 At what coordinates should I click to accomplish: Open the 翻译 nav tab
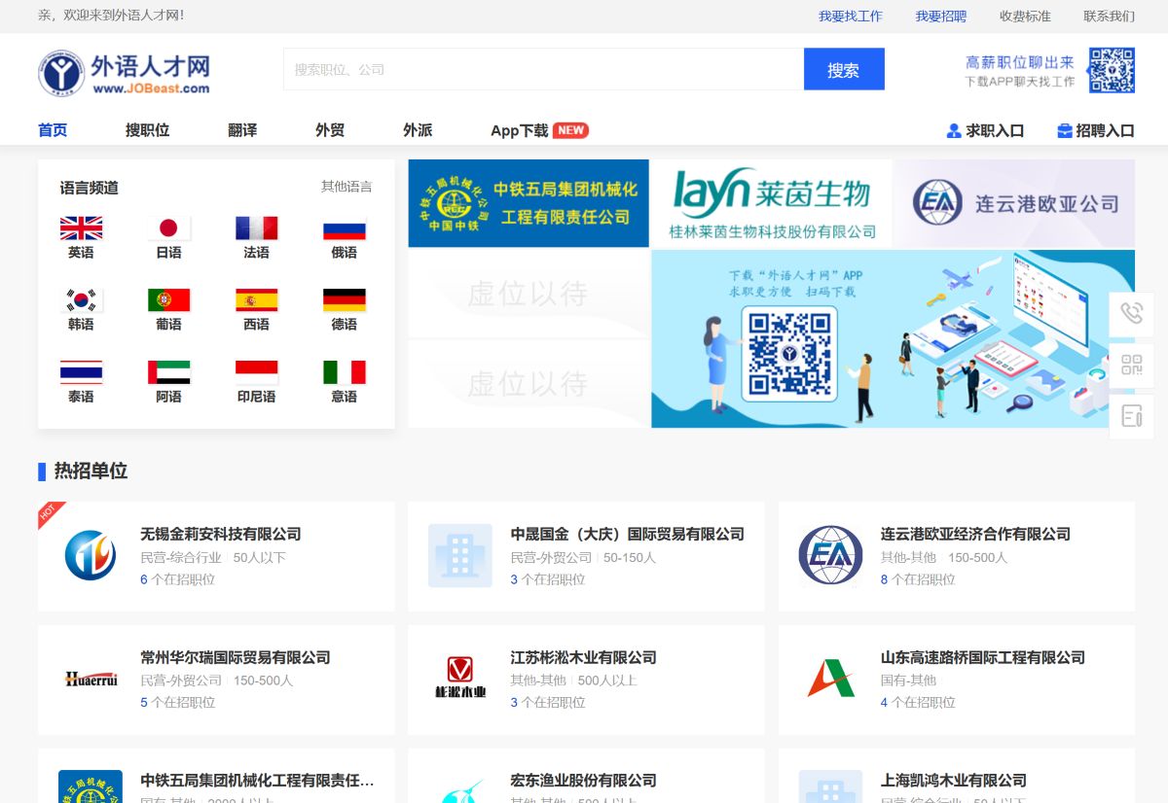(x=242, y=130)
